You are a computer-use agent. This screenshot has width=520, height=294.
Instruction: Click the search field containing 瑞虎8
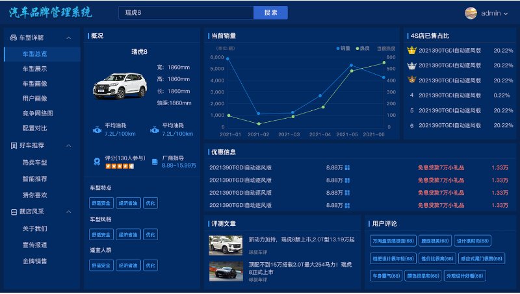point(186,12)
